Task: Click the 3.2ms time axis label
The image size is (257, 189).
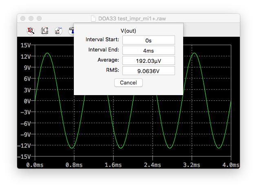Action: click(x=192, y=165)
